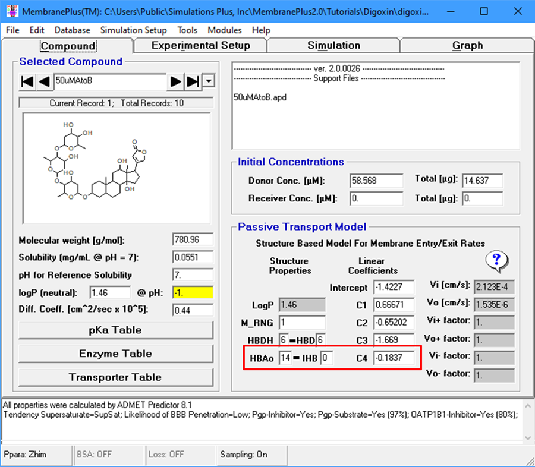535x467 pixels.
Task: Open the File menu
Action: tap(12, 30)
